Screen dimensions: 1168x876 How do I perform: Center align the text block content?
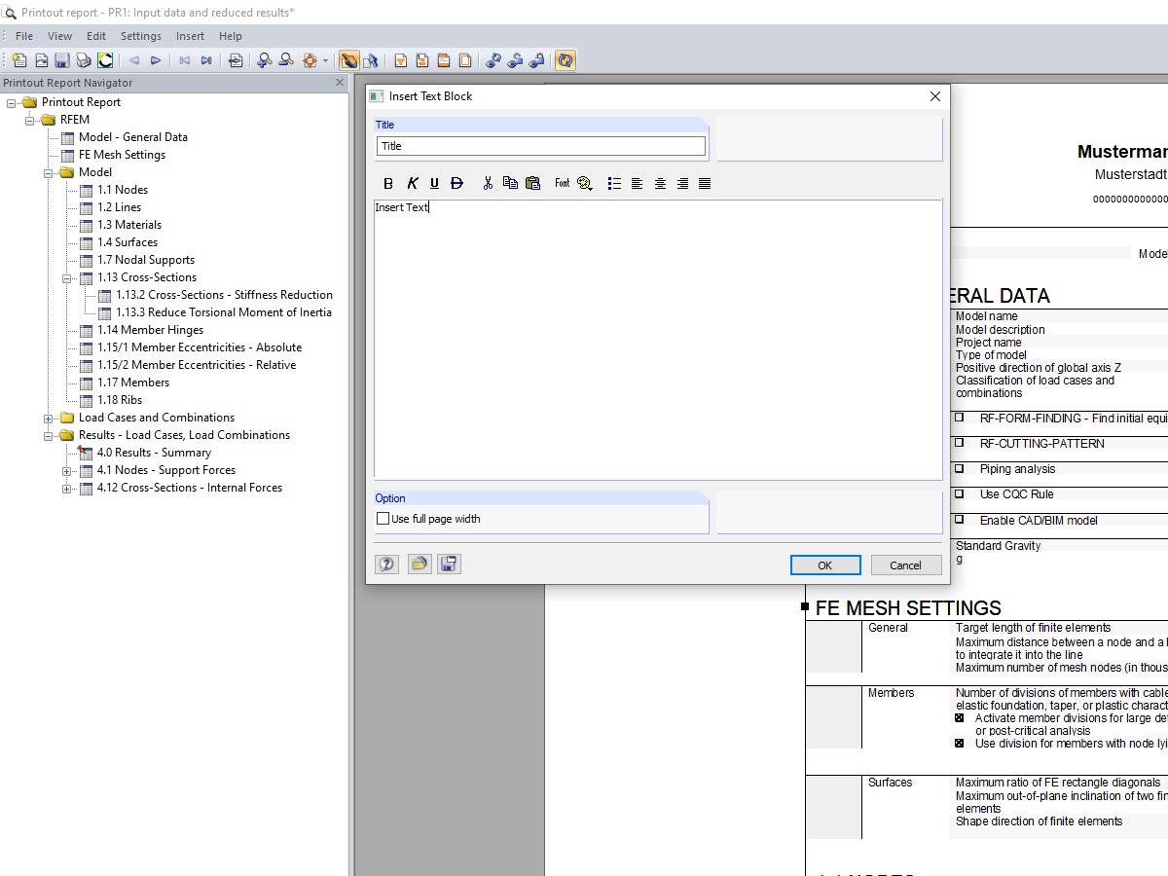[x=659, y=183]
